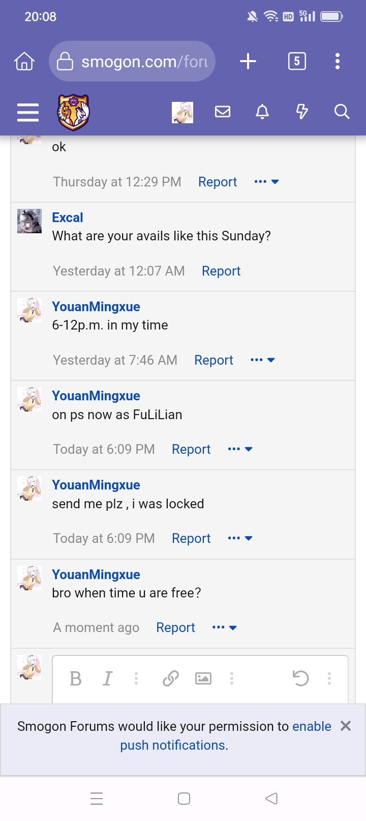Tap the Smogon forum logo
This screenshot has height=821, width=366.
pos(73,112)
